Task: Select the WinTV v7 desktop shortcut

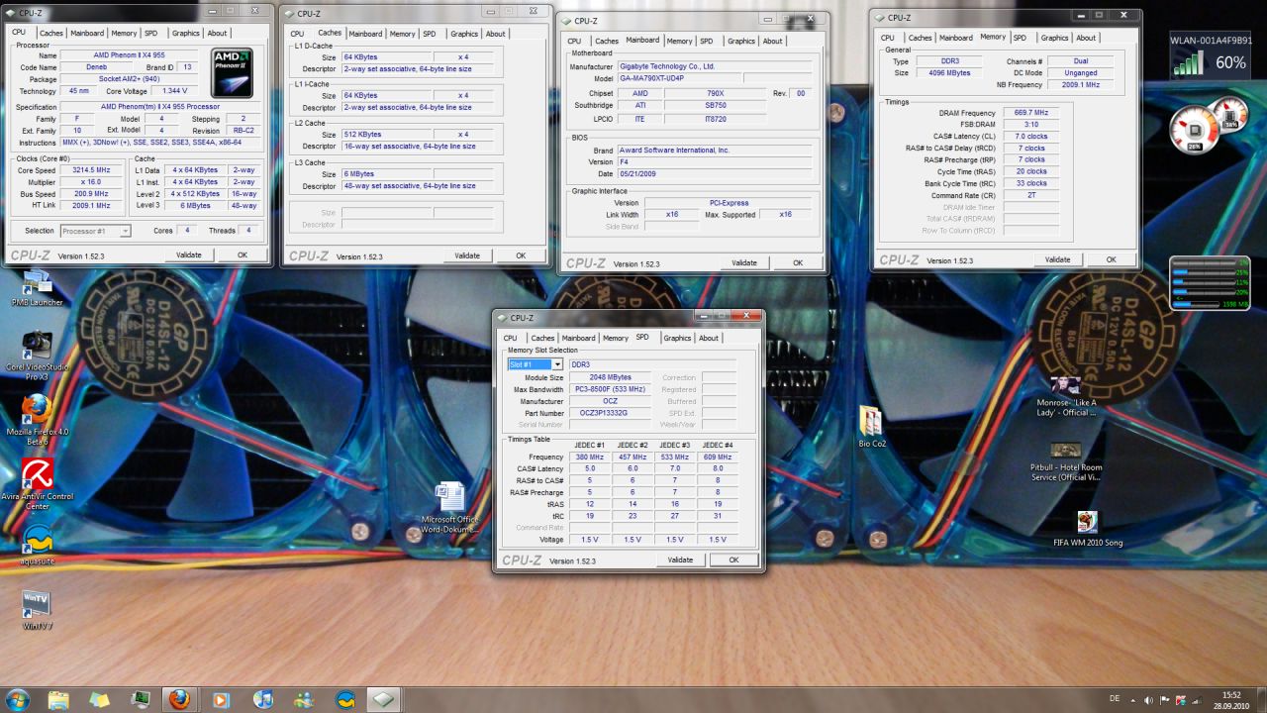Action: point(37,609)
